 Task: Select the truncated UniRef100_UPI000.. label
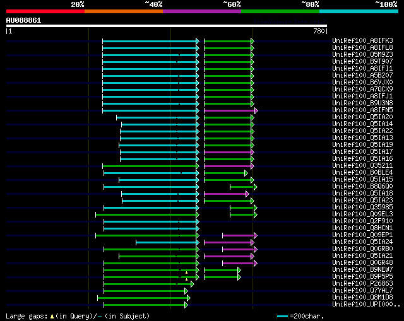tap(366, 305)
